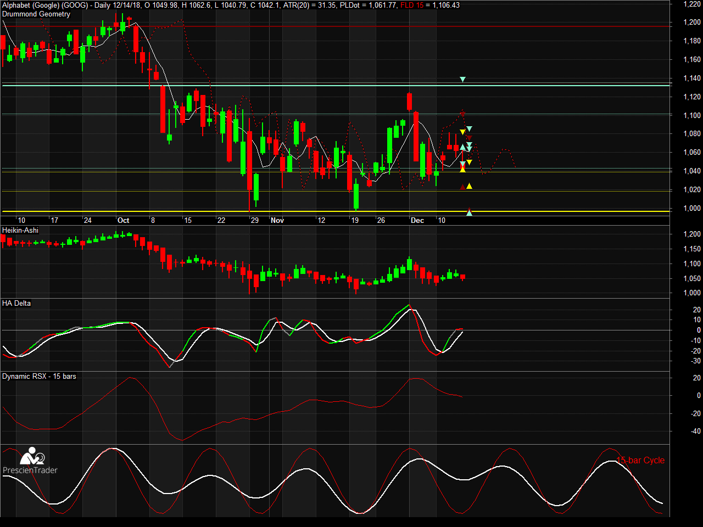Click the 22 date axis label
Image resolution: width=703 pixels, height=527 pixels.
(x=221, y=220)
